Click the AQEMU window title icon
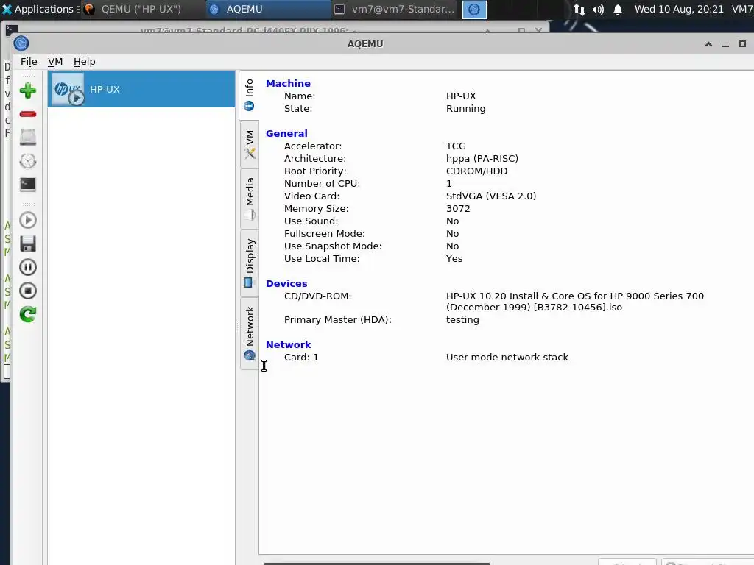 [x=21, y=43]
